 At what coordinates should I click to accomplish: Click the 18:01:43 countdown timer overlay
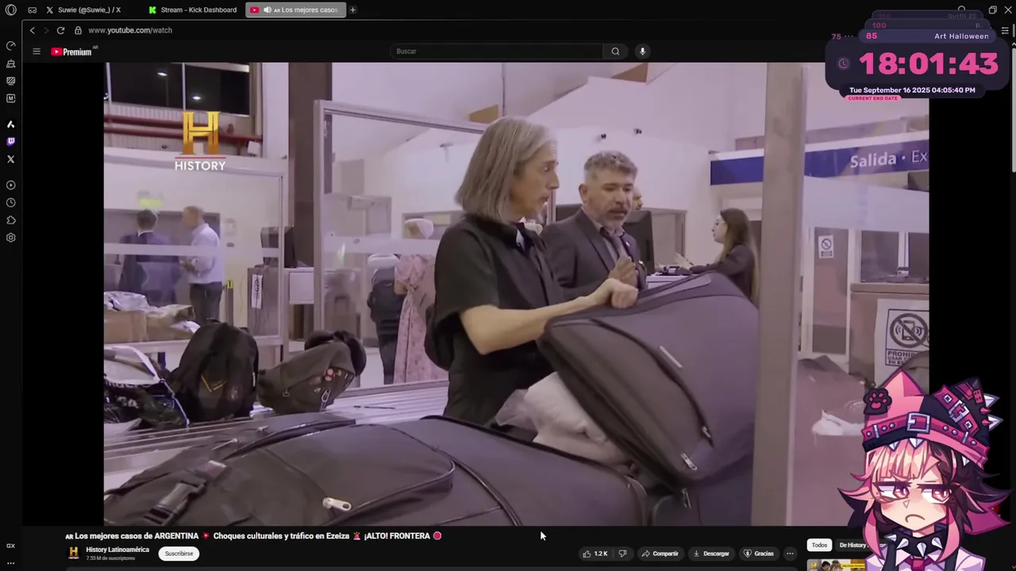tap(929, 63)
